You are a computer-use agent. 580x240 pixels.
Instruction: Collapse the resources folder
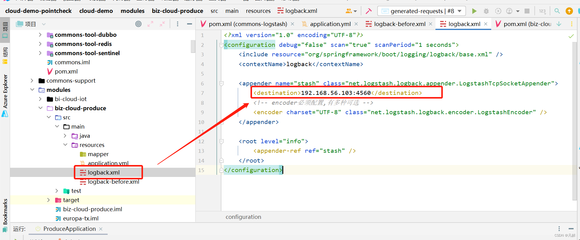(x=65, y=145)
